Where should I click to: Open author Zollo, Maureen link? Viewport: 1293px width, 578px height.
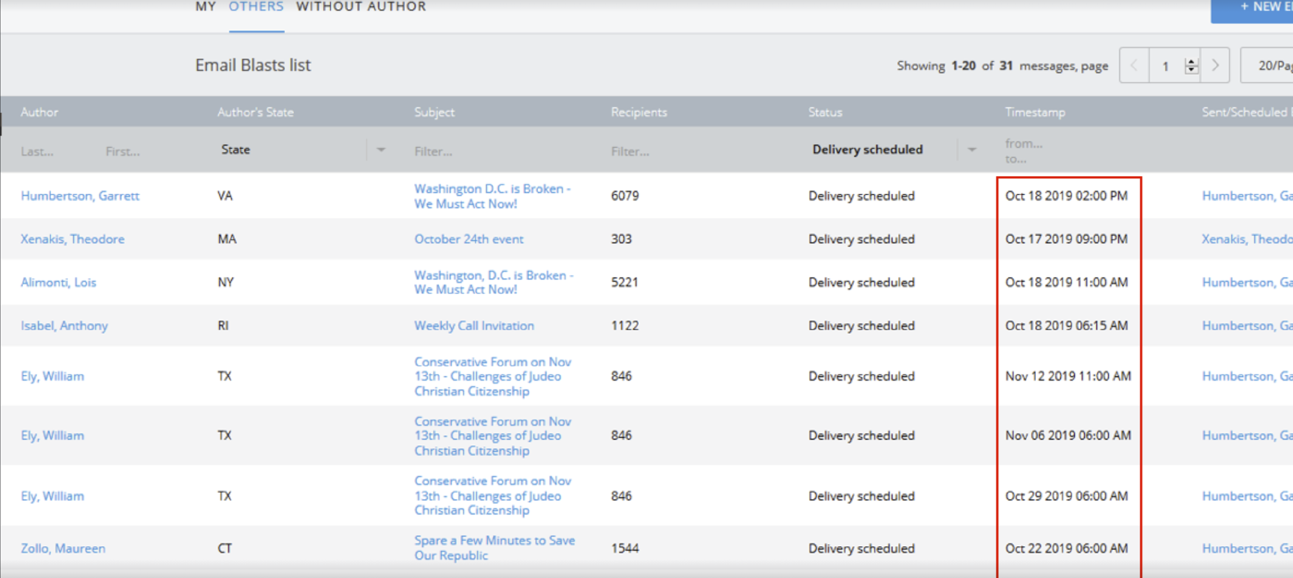click(x=63, y=549)
